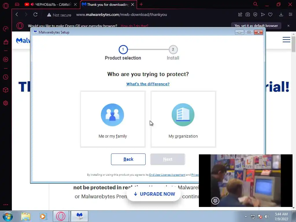
Task: Open the Opera menu logo icon
Action: 6,6
